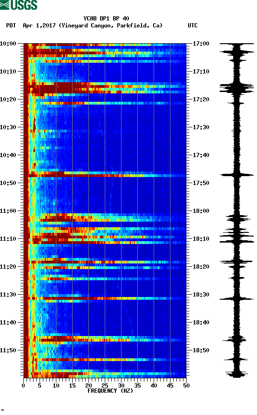Click the 11:10 PDT time label
The image size is (257, 415).
coord(8,239)
